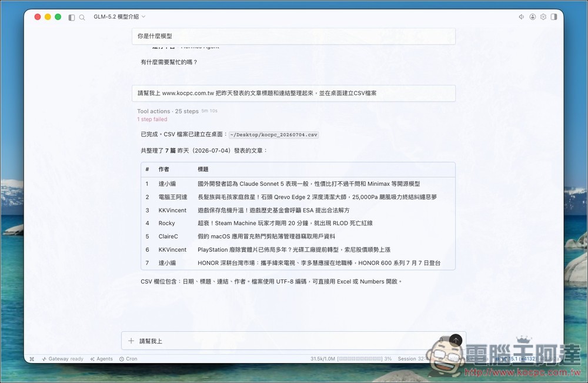Click author Rocky in row 4
Viewport: 588px width, 383px height.
pos(166,223)
